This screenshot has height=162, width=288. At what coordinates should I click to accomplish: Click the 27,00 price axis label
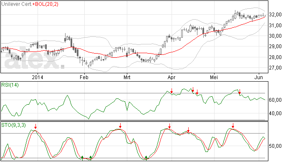click(275, 68)
